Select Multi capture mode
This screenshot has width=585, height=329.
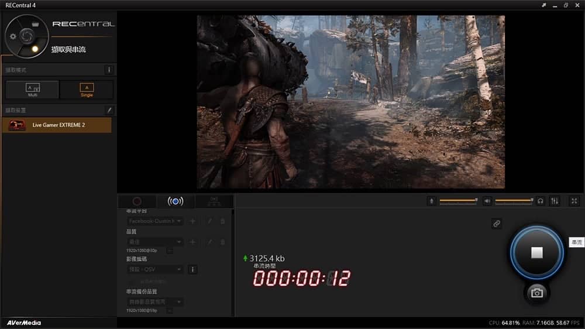point(32,90)
